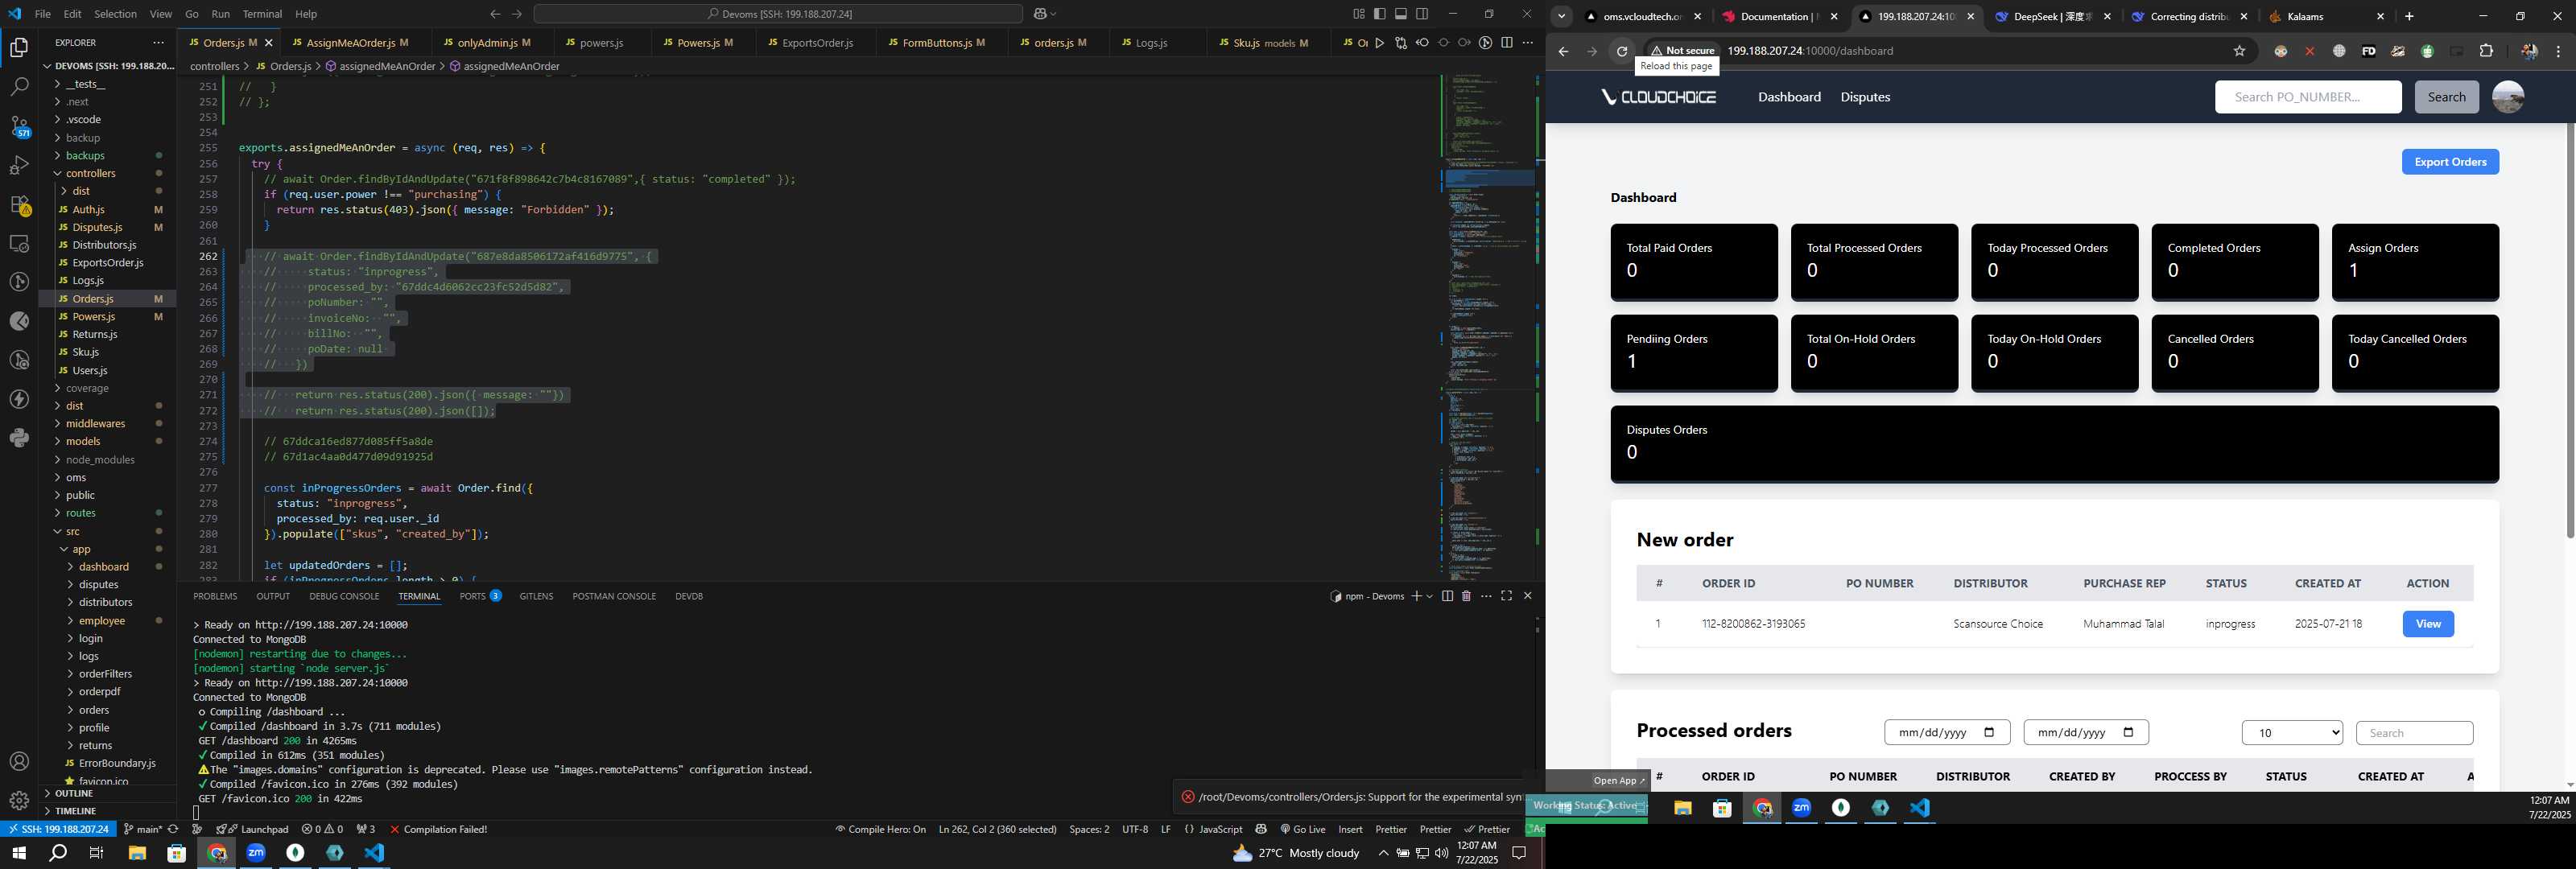The height and width of the screenshot is (869, 2576).
Task: Open the Explorer view in VS Code
Action: [19, 47]
